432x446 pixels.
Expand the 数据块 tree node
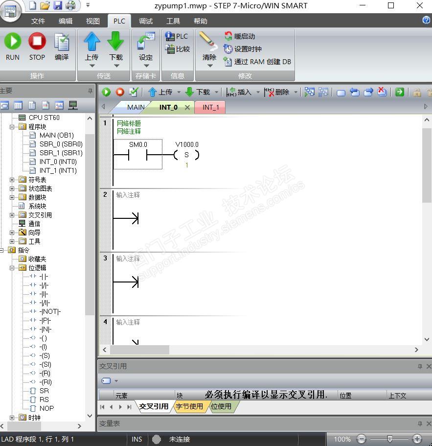tap(12, 197)
